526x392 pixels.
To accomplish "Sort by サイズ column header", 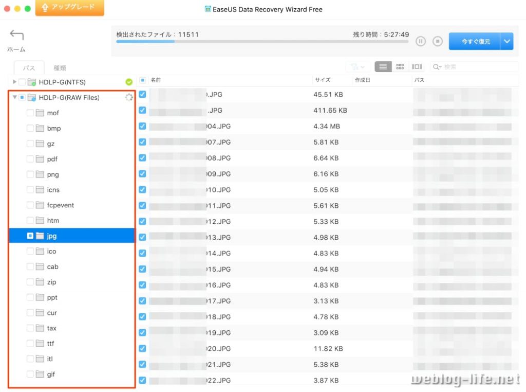I will click(323, 80).
